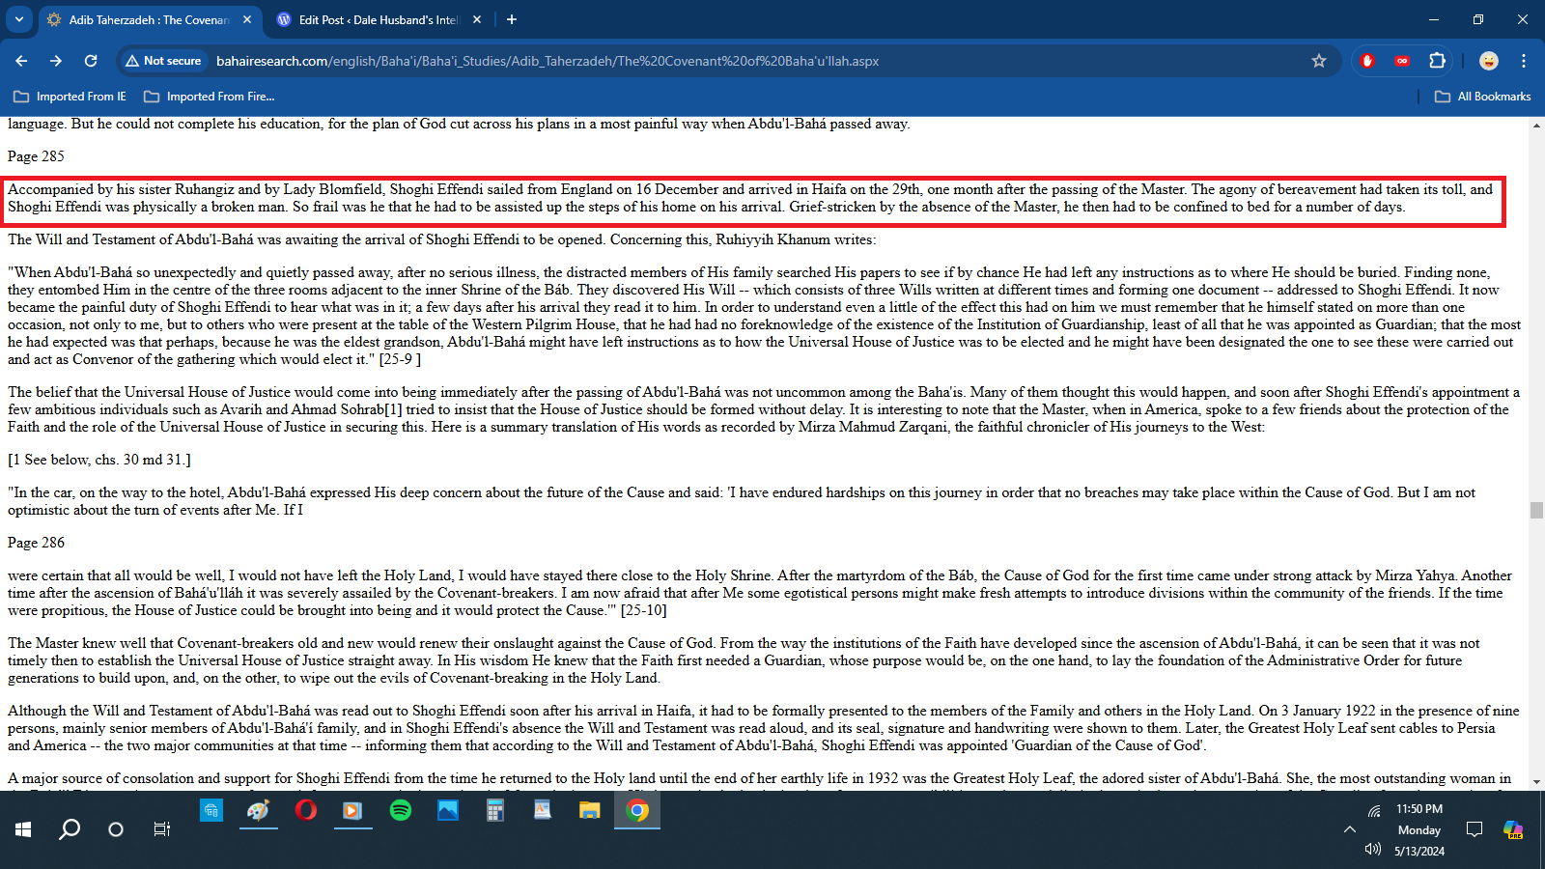Image resolution: width=1545 pixels, height=869 pixels.
Task: Open the Chrome three-dot menu
Action: [1524, 61]
